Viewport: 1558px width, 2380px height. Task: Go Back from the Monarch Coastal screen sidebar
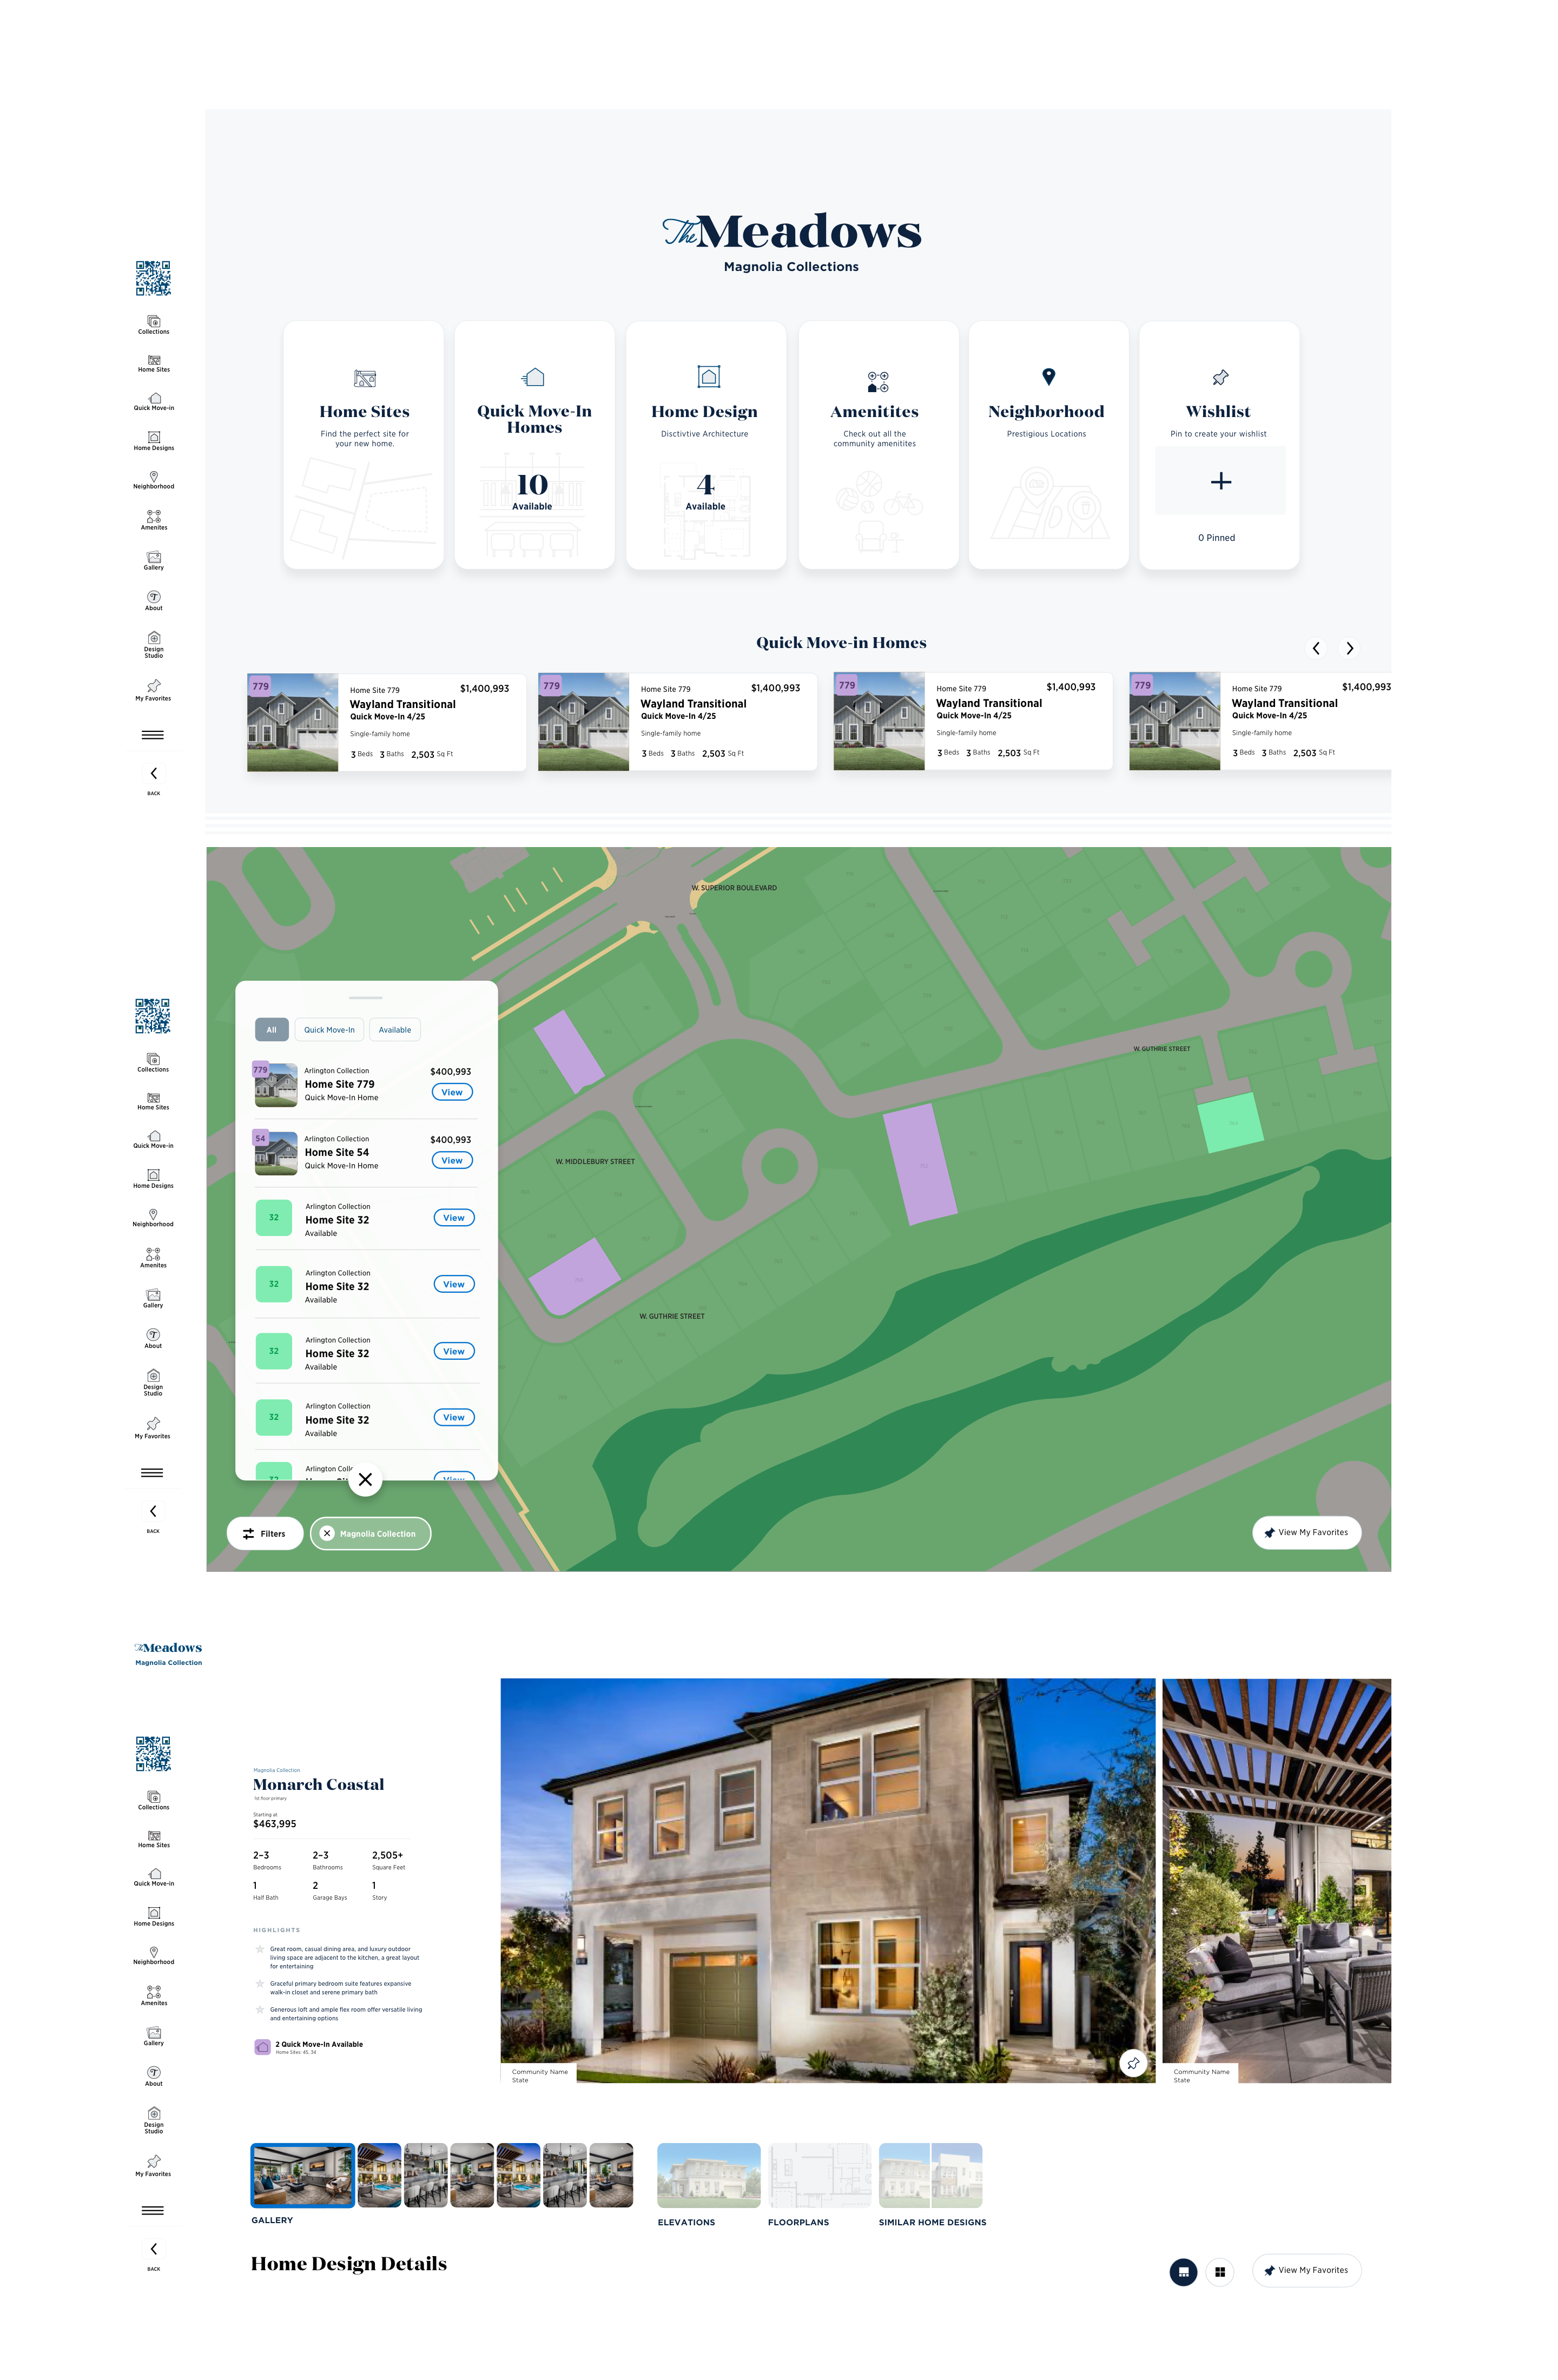coord(153,2256)
